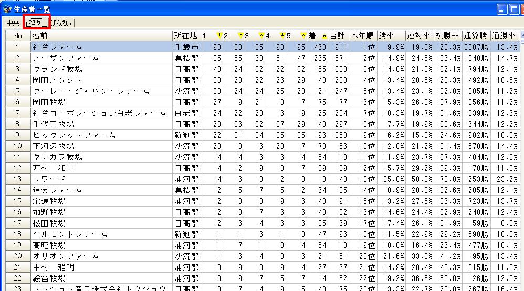This screenshot has width=524, height=291.
Task: Select the 社台ファーム row
Action: pyautogui.click(x=263, y=47)
